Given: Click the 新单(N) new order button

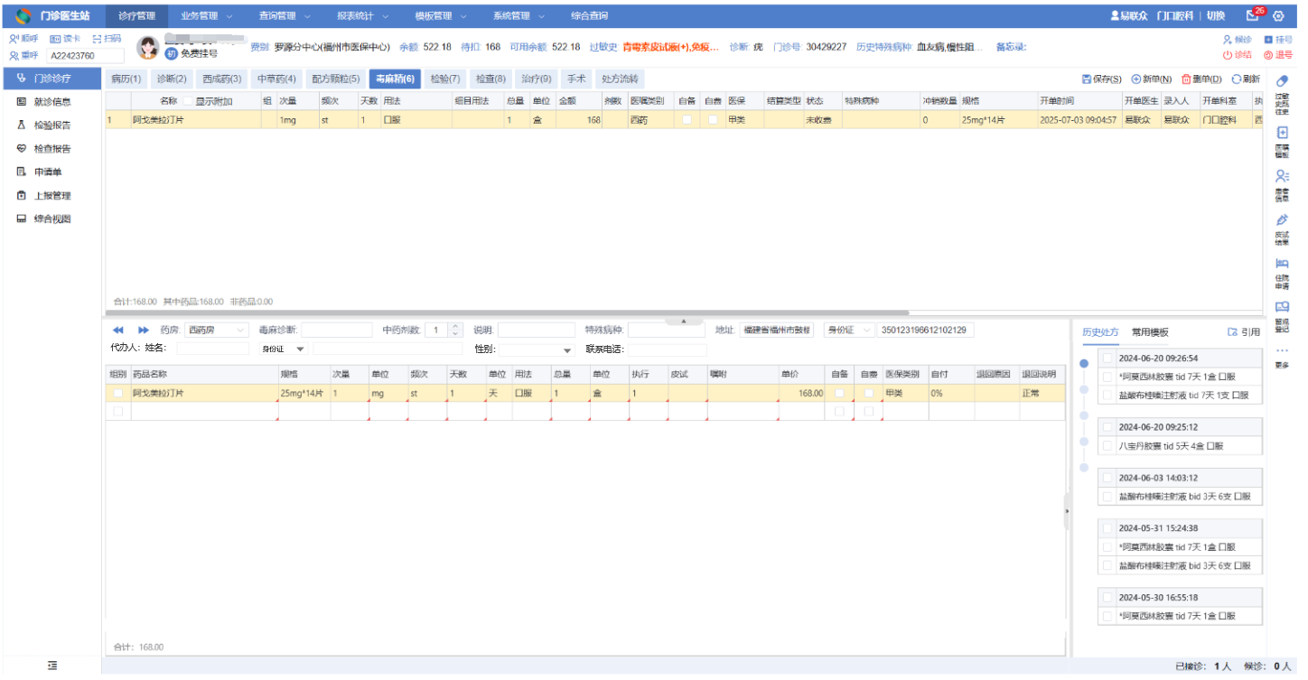Looking at the screenshot, I should pos(1152,79).
